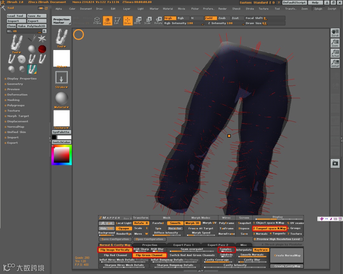343x274 pixels.
Task: Click the DefaultZScript button
Action: pyautogui.click(x=294, y=3)
